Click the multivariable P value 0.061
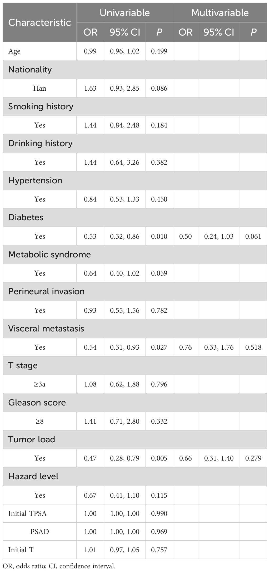This screenshot has width=270, height=572. tap(253, 236)
